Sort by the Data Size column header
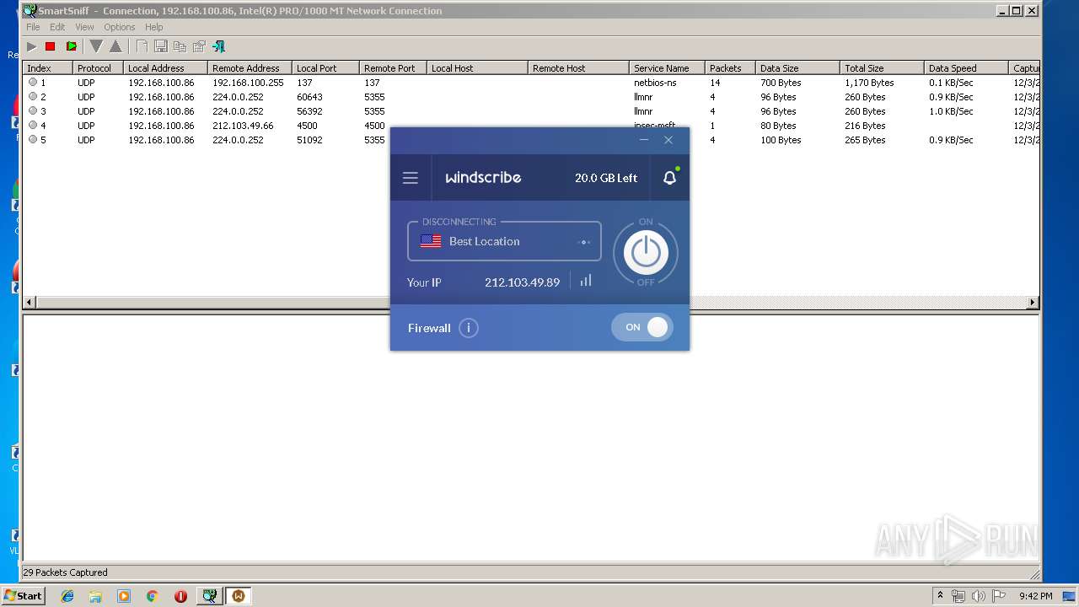1079x607 pixels. tap(797, 68)
